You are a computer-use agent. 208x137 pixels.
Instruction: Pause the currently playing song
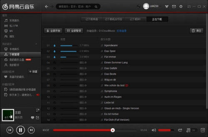[20, 130]
